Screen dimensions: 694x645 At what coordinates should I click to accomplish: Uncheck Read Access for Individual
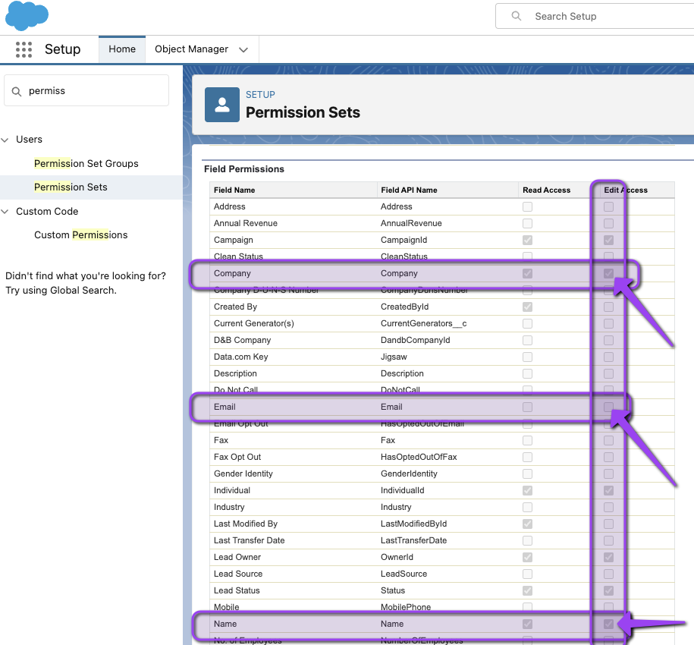[527, 490]
